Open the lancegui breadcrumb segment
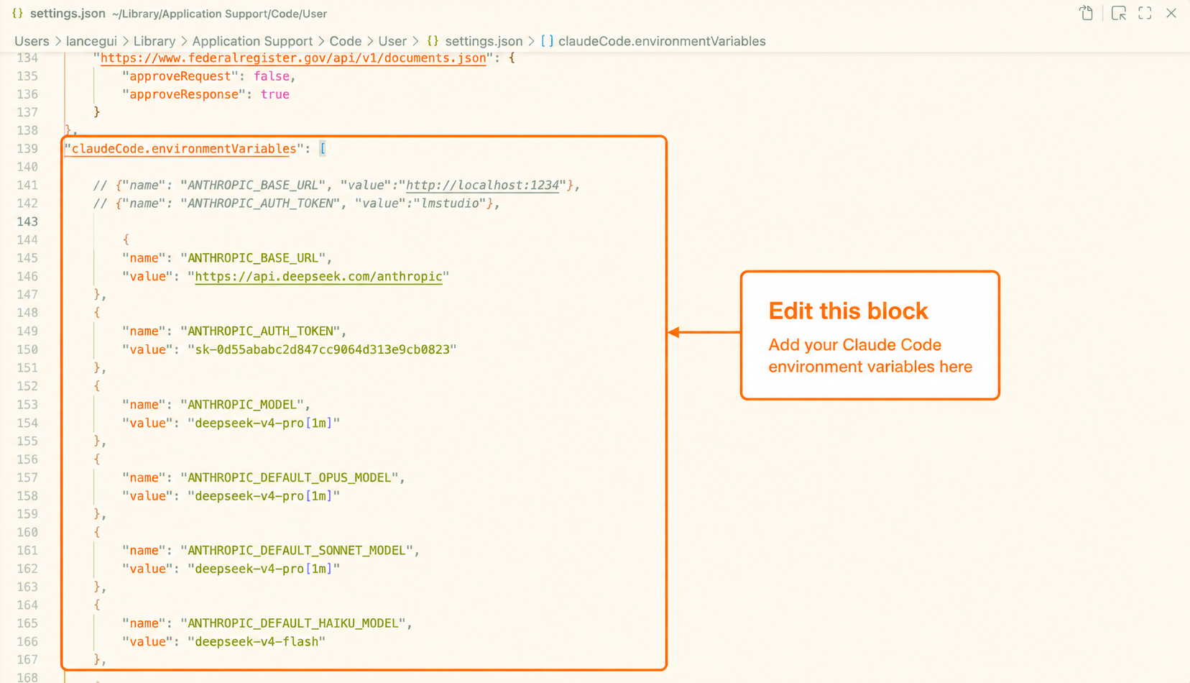 [x=91, y=41]
